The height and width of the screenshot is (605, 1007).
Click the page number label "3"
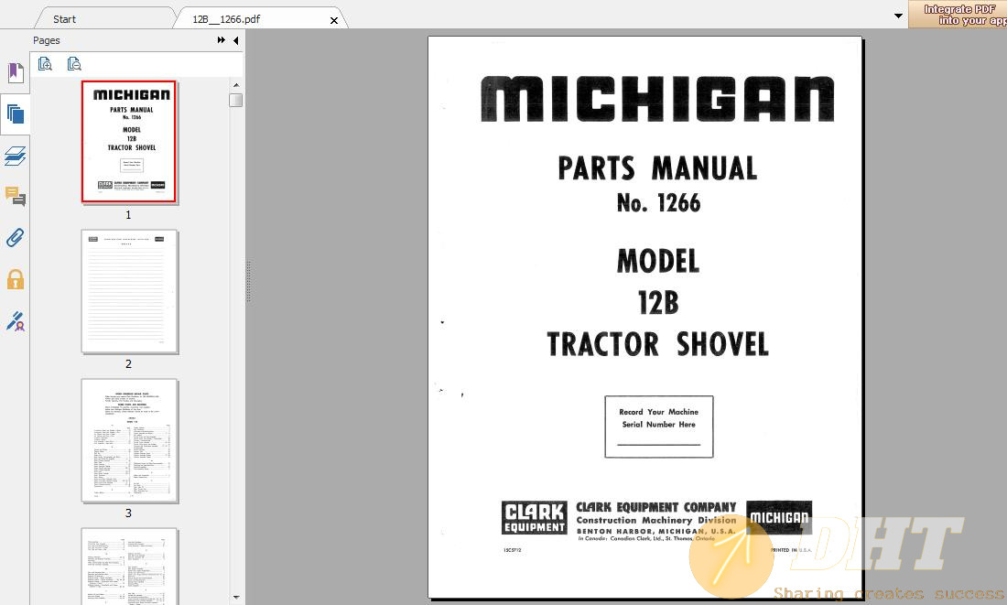tap(128, 513)
